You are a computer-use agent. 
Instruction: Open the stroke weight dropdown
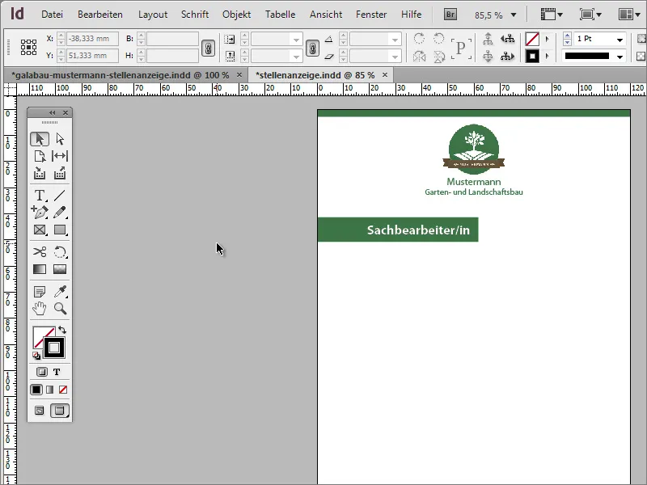[620, 40]
